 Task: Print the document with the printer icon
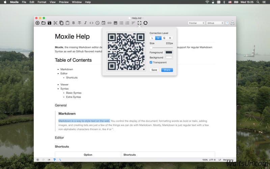[x=233, y=23]
